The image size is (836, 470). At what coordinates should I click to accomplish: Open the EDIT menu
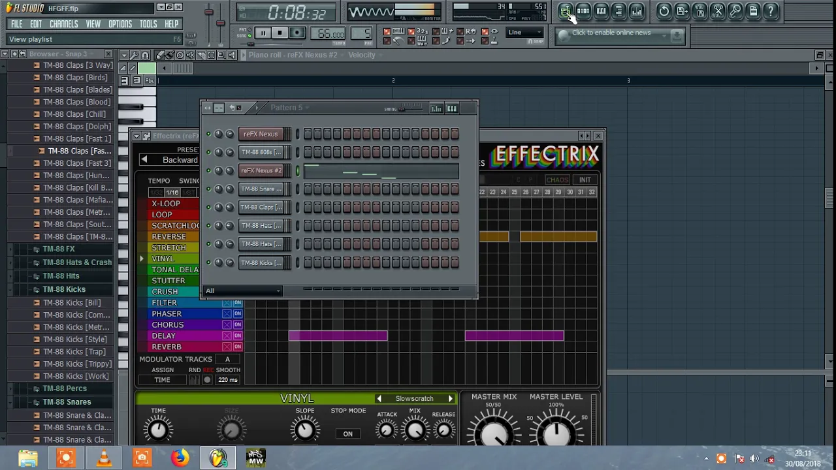[x=36, y=24]
